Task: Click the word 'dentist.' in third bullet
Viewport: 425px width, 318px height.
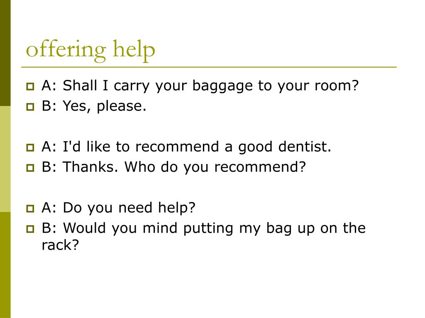Action: (x=305, y=147)
